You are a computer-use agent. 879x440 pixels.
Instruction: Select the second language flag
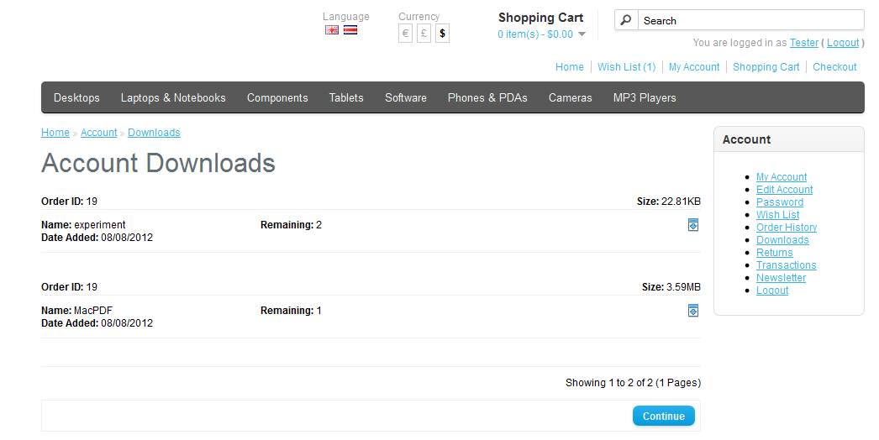(x=350, y=30)
